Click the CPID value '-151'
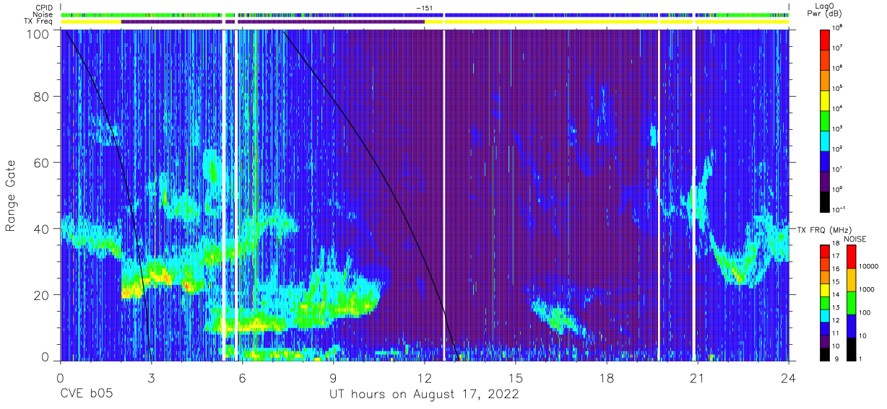Image resolution: width=887 pixels, height=409 pixels. coord(424,8)
